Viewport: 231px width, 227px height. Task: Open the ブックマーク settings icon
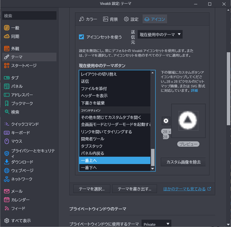point(6,103)
